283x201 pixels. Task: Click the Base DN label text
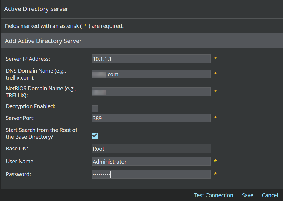17,148
